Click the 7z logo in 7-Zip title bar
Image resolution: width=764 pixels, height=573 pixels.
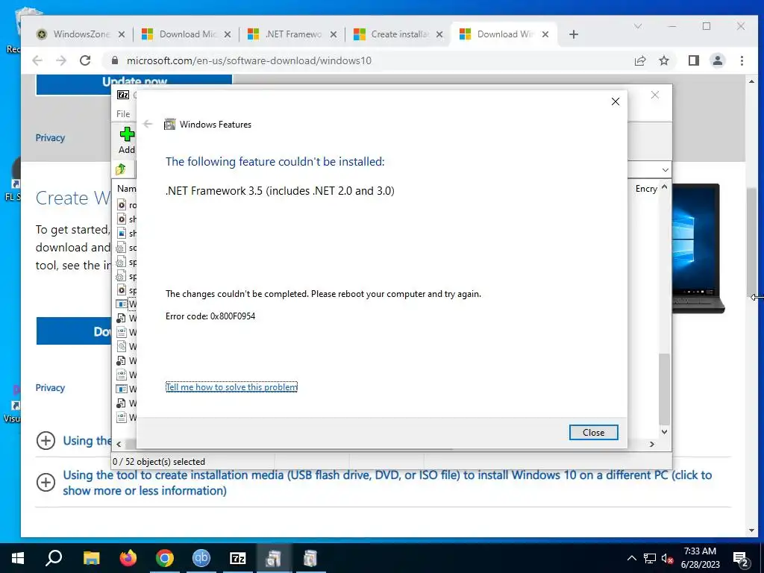123,95
